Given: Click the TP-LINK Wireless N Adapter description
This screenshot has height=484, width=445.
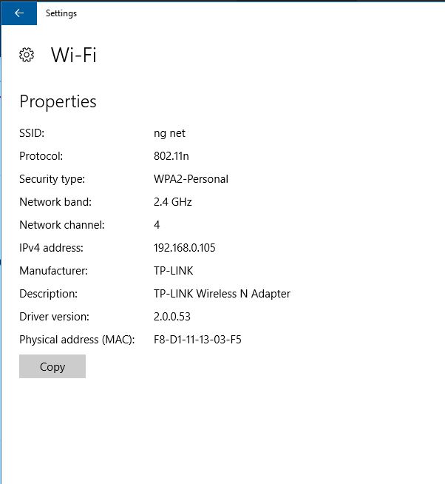Looking at the screenshot, I should pyautogui.click(x=222, y=294).
